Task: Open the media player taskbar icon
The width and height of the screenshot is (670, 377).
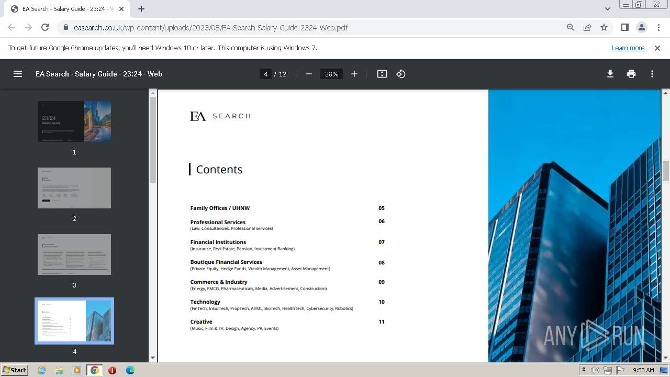Action: tap(77, 370)
